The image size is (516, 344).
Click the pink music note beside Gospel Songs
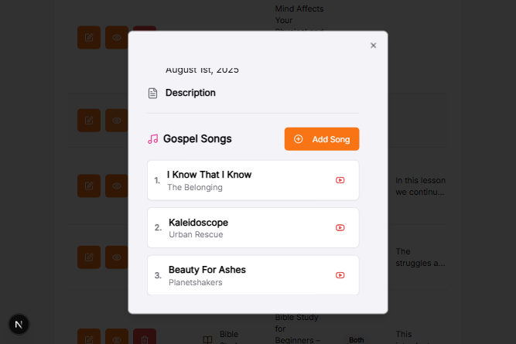click(152, 139)
